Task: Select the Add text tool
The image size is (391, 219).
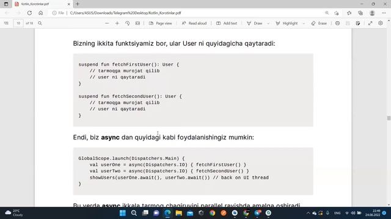Action: click(x=227, y=23)
